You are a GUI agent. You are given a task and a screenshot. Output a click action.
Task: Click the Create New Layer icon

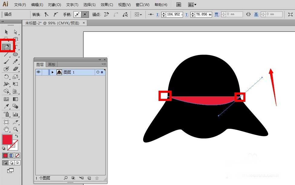89,178
